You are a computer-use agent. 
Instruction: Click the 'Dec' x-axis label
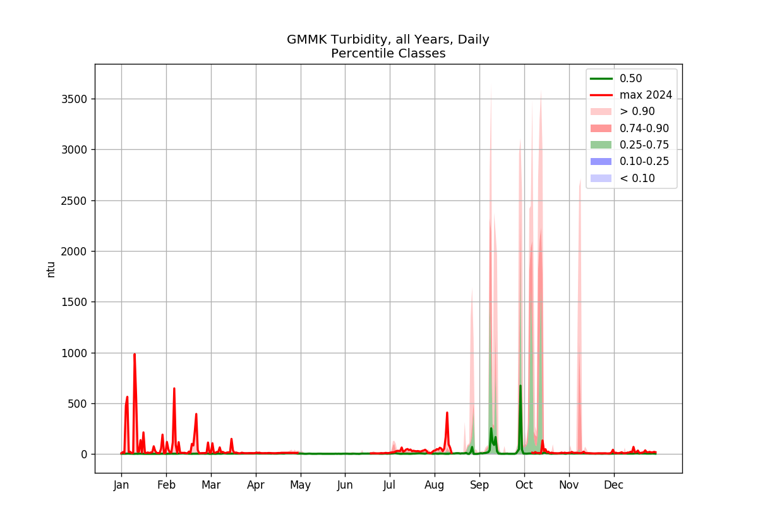point(613,485)
